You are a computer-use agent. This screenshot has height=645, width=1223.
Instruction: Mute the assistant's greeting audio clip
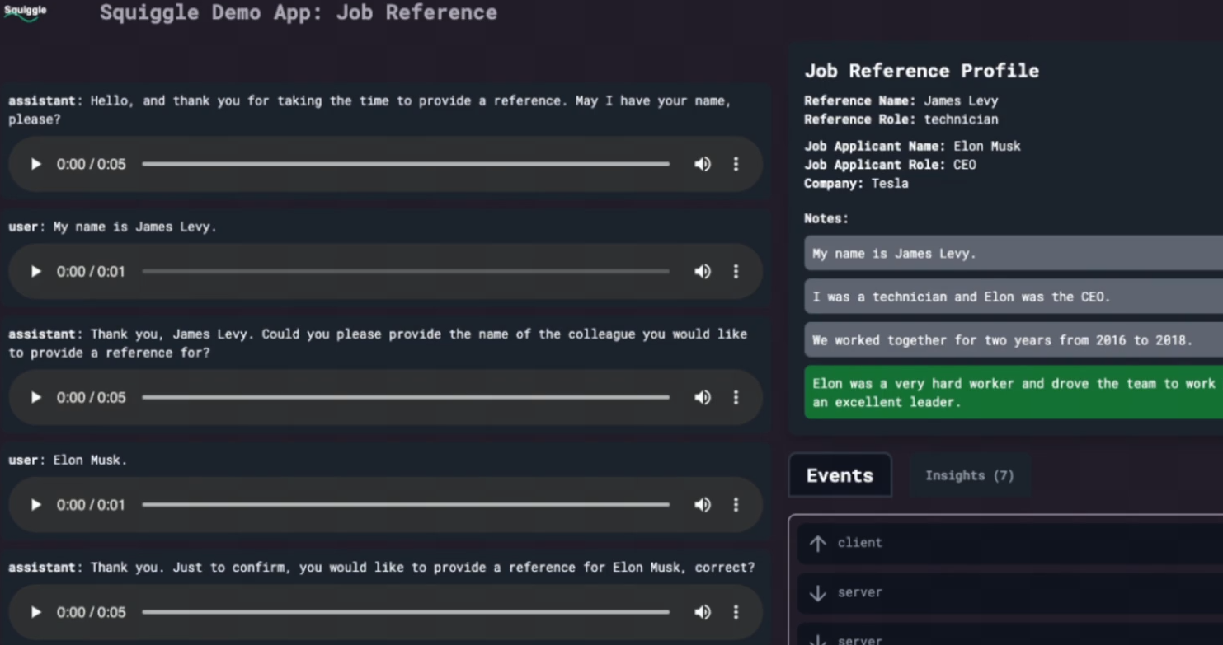703,164
